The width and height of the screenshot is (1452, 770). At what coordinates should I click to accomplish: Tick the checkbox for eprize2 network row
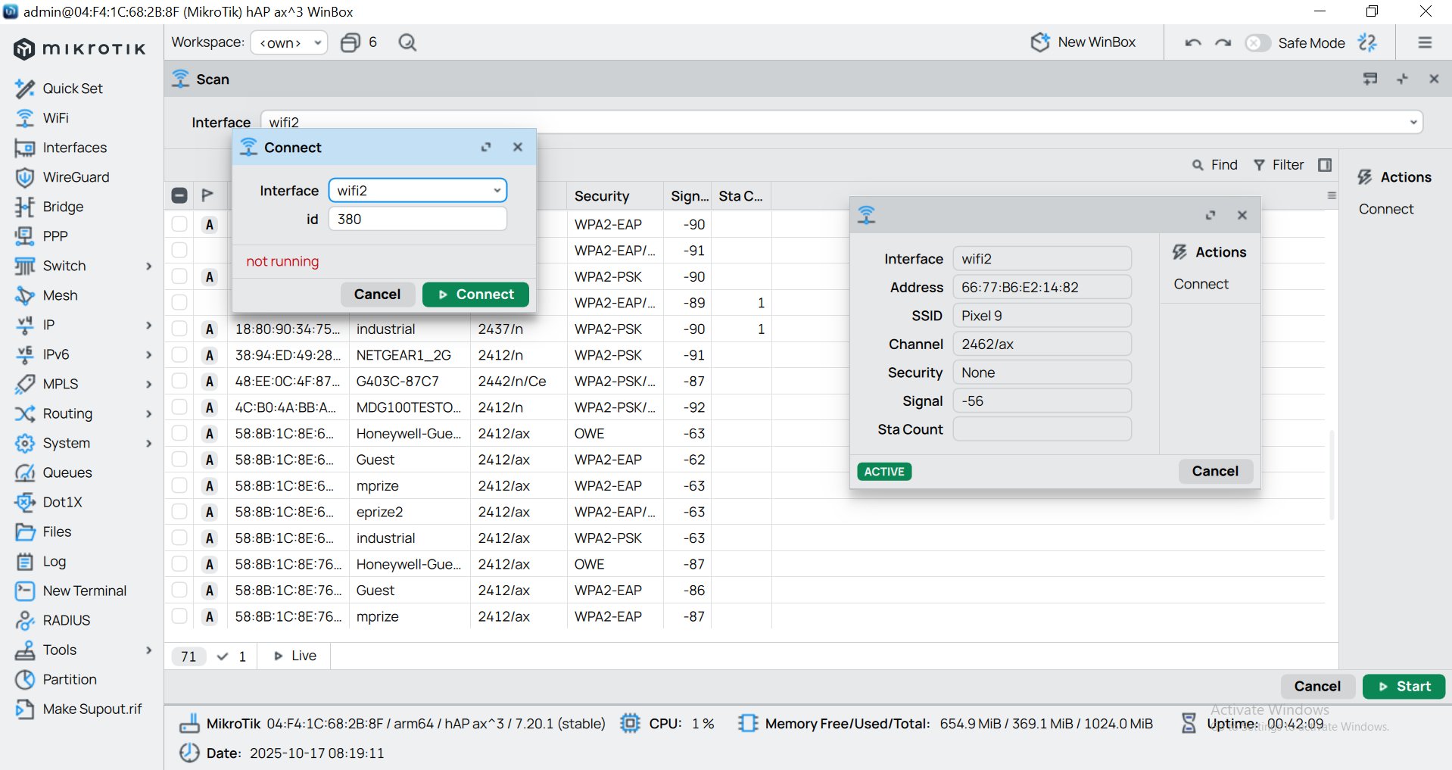pos(179,512)
